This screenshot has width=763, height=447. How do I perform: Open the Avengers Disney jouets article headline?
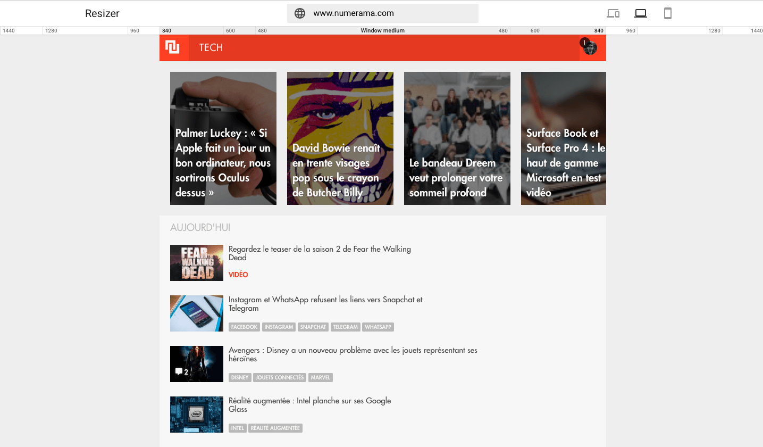pos(353,354)
